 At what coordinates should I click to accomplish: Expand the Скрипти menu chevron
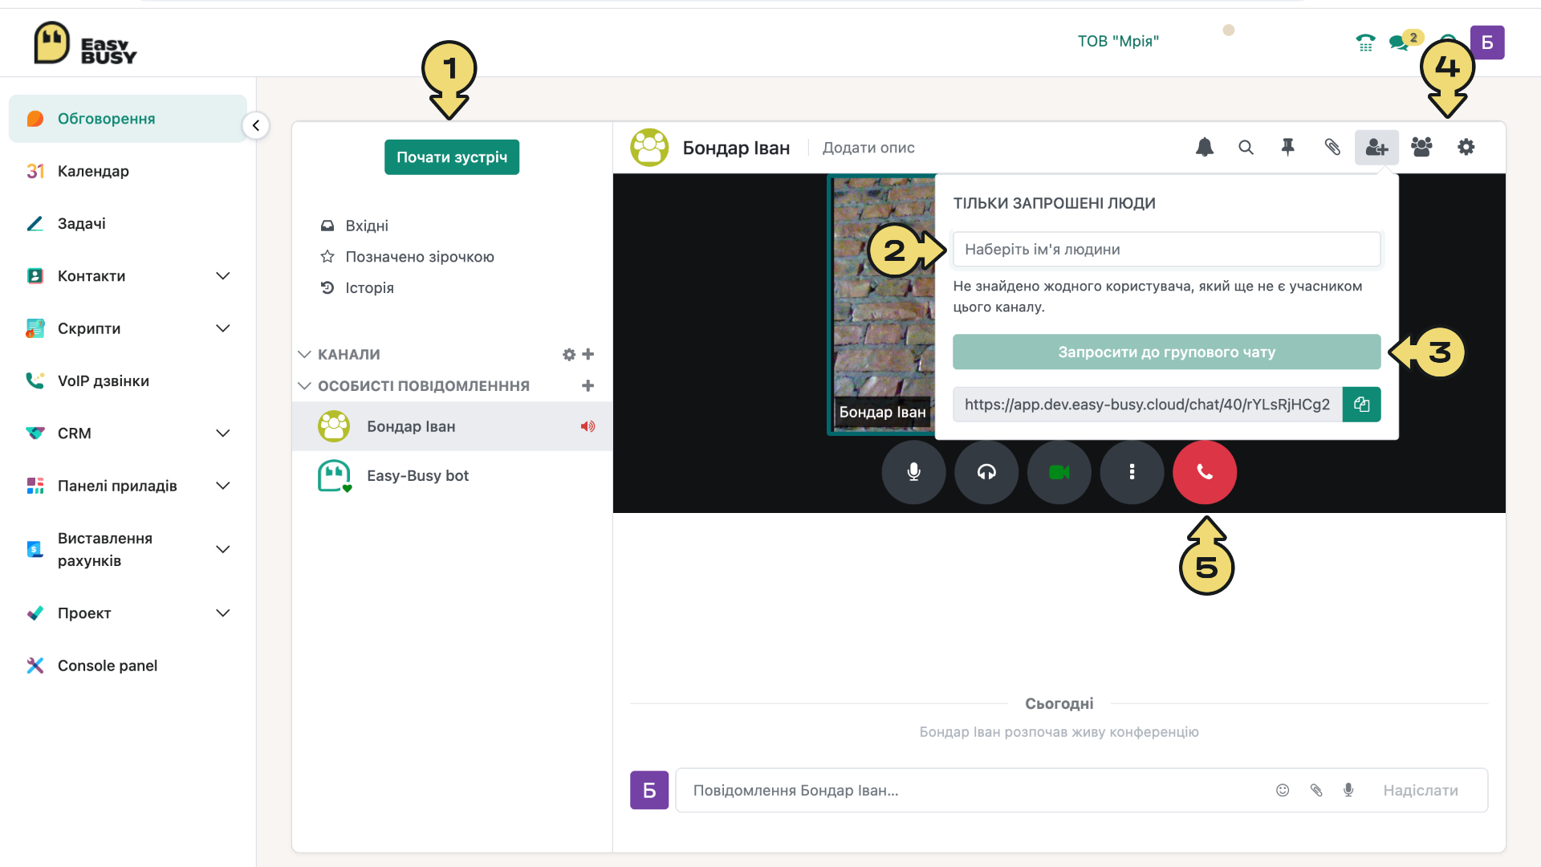coord(223,328)
